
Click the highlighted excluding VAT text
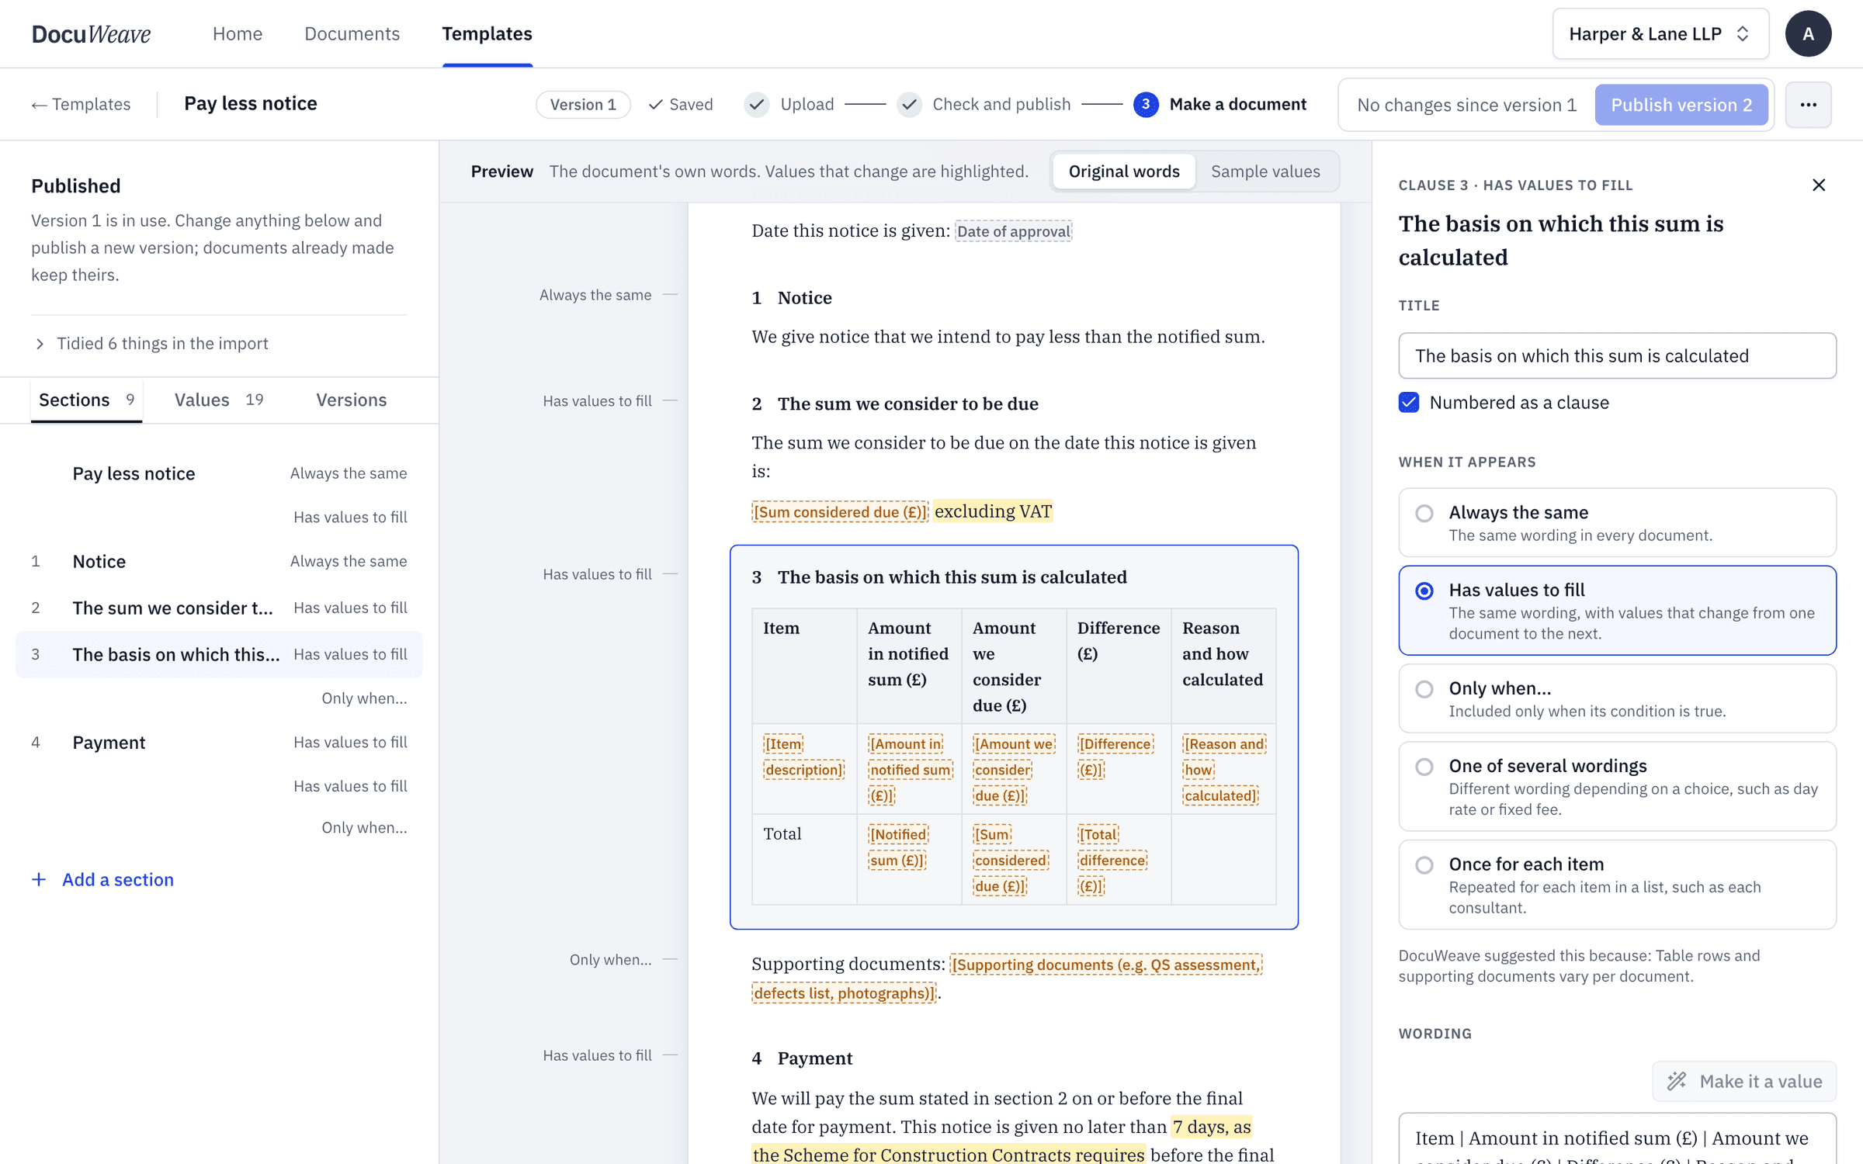(993, 511)
